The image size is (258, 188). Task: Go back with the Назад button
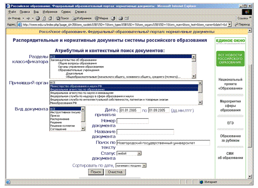[x=14, y=18]
